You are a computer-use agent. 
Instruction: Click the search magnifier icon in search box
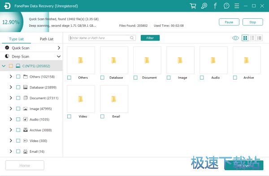(x=132, y=38)
